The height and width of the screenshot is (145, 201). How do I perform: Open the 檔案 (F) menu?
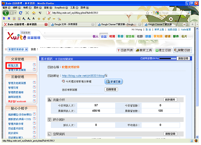(6, 8)
